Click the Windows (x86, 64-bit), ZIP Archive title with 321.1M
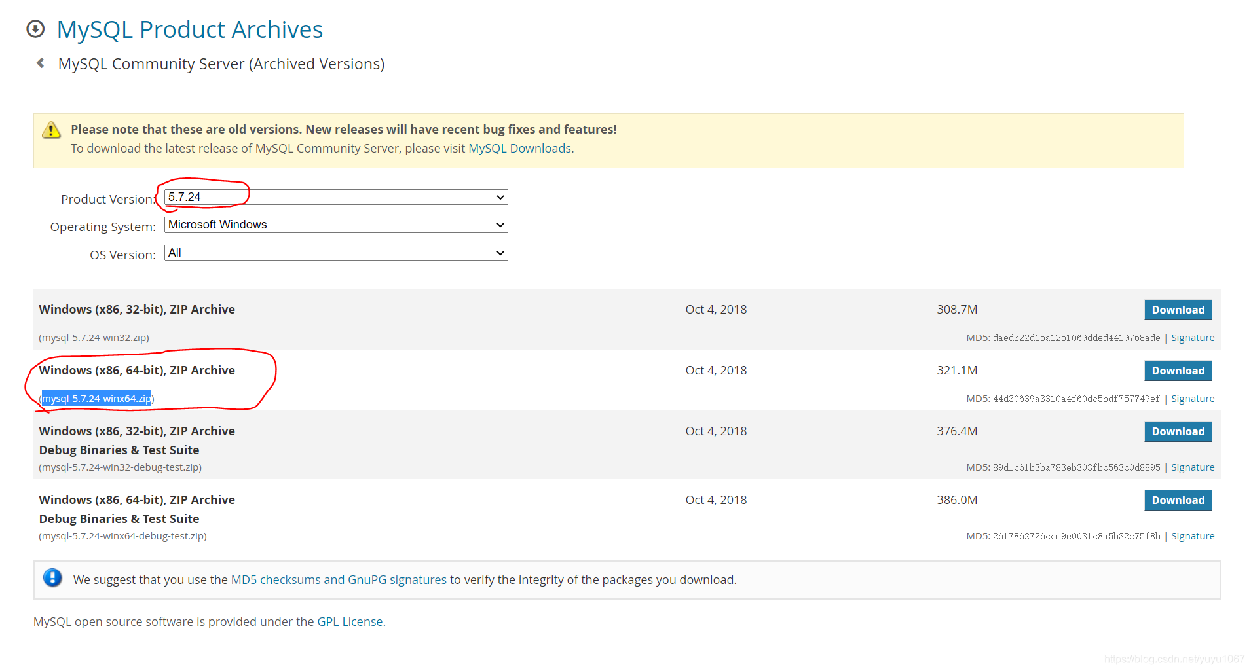This screenshot has height=671, width=1251. click(x=137, y=371)
